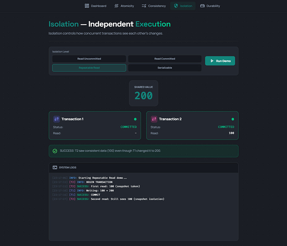Screen dimensions: 287x246
Task: Click the Transaction 1 swap icon
Action: [x=57, y=119]
